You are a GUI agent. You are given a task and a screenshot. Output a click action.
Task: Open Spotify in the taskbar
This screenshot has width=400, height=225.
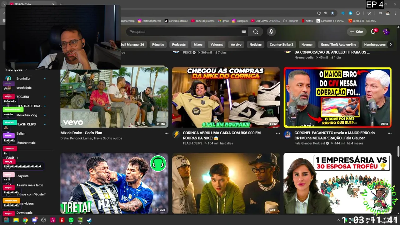71,220
